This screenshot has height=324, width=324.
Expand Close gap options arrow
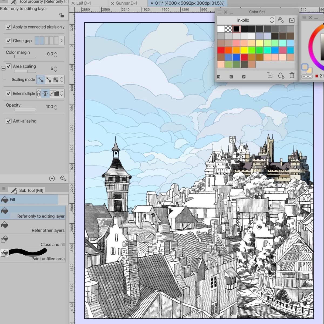point(62,40)
